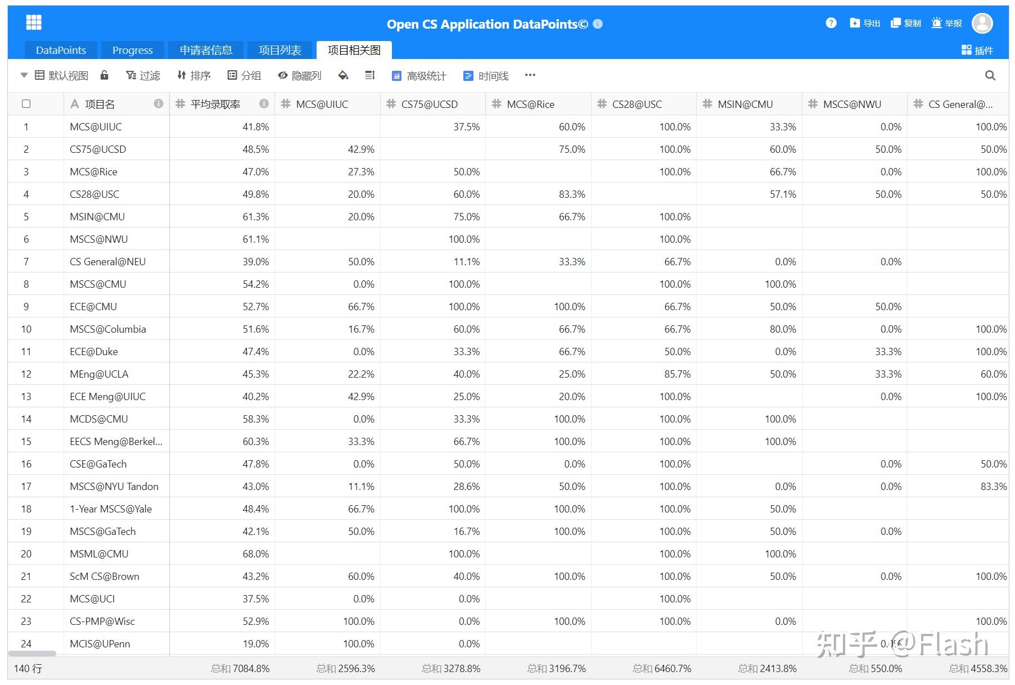Open the 申请者信息 tab
This screenshot has height=685, width=1015.
pos(205,50)
